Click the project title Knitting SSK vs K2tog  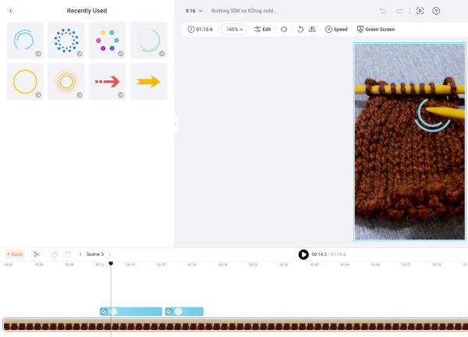pos(243,11)
